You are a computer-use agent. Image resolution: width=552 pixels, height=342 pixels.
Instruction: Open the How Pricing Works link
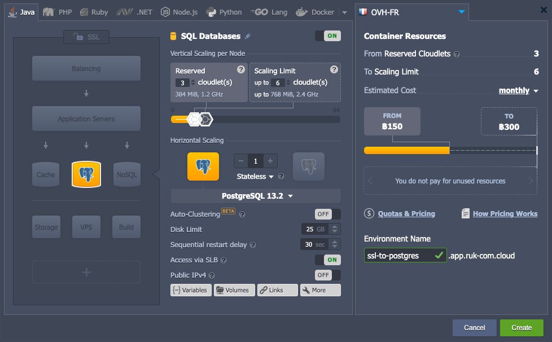(505, 214)
